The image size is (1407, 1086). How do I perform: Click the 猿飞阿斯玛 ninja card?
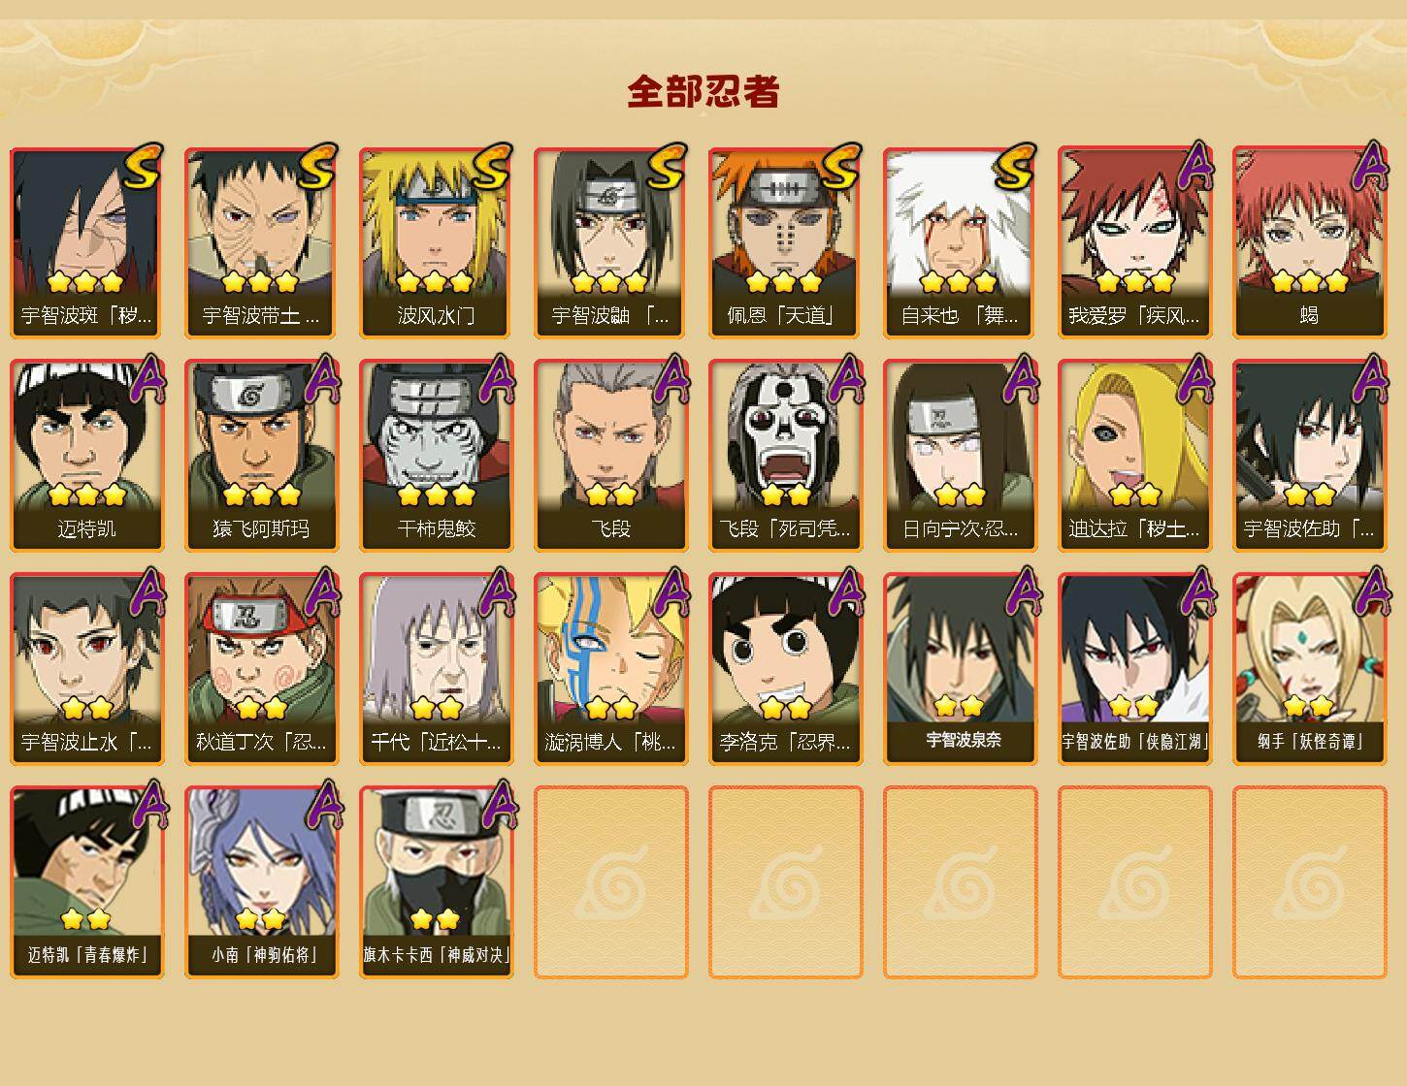tap(261, 456)
